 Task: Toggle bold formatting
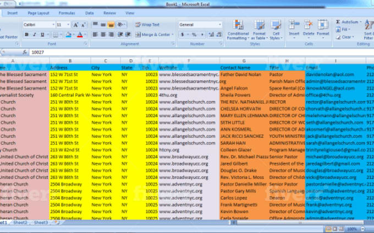[27, 35]
